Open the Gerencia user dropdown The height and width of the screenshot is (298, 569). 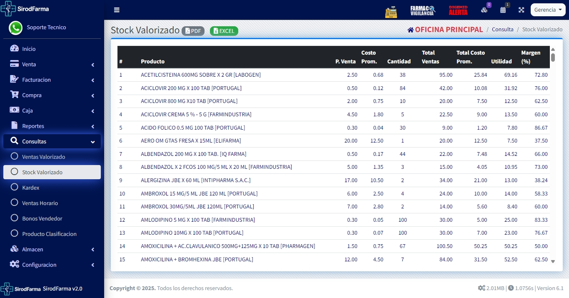pos(548,10)
